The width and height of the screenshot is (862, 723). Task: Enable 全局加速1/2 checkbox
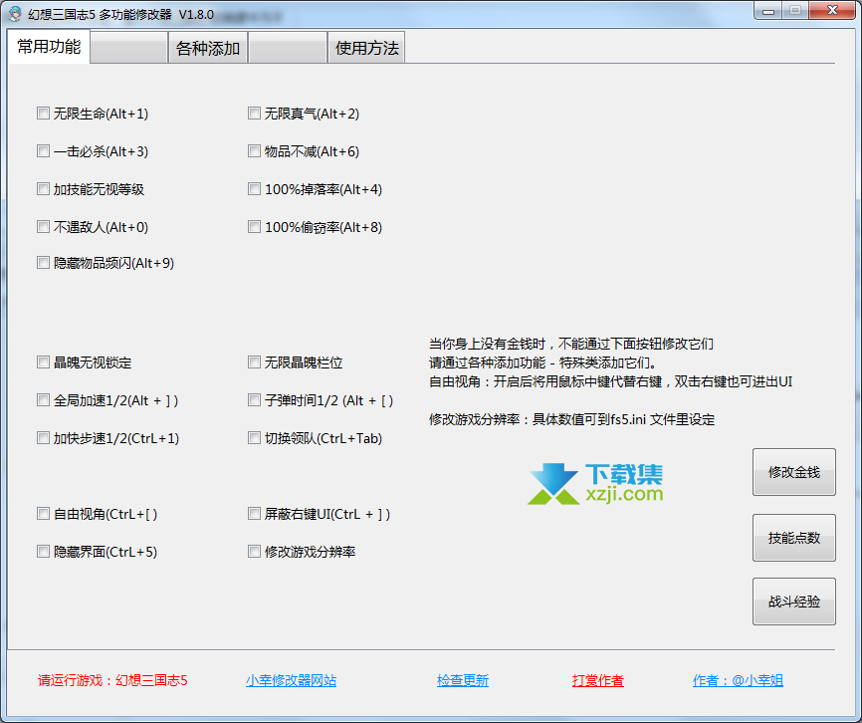(43, 400)
